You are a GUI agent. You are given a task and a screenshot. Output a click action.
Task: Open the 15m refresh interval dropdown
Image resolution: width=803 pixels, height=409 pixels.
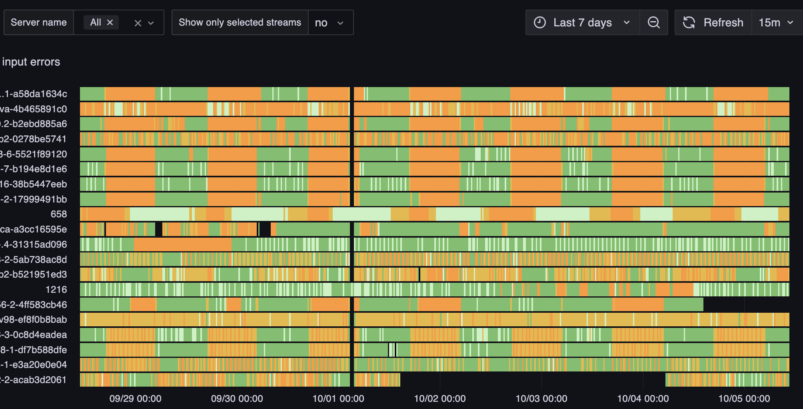(x=775, y=22)
